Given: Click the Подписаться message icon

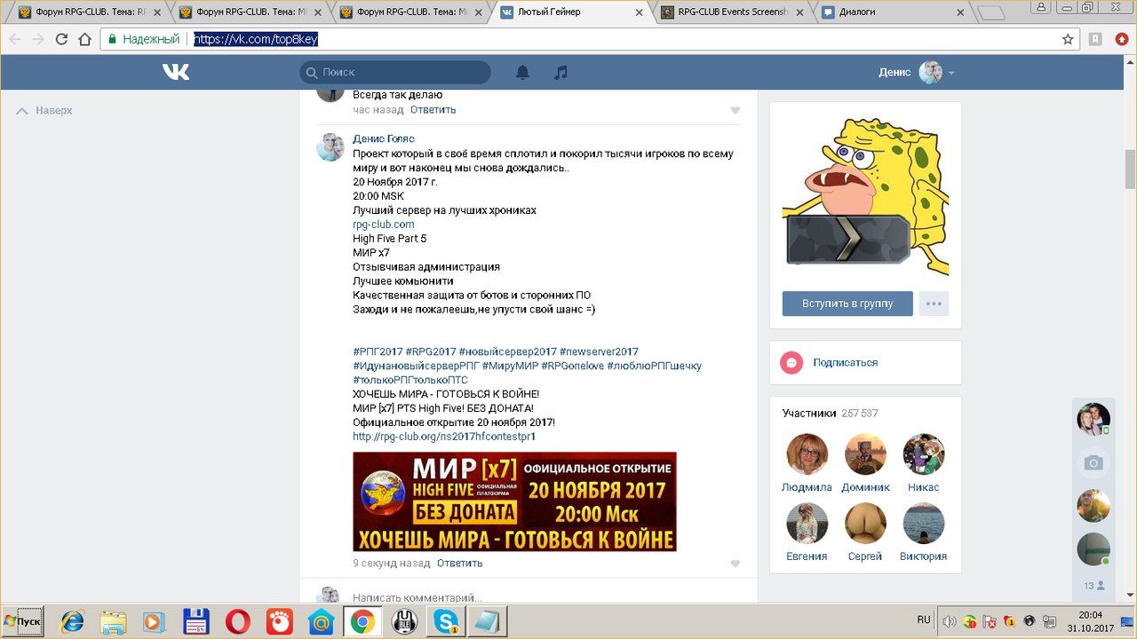Looking at the screenshot, I should (791, 363).
